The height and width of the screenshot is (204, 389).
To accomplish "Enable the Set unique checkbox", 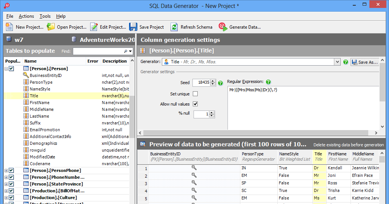I will tap(195, 94).
